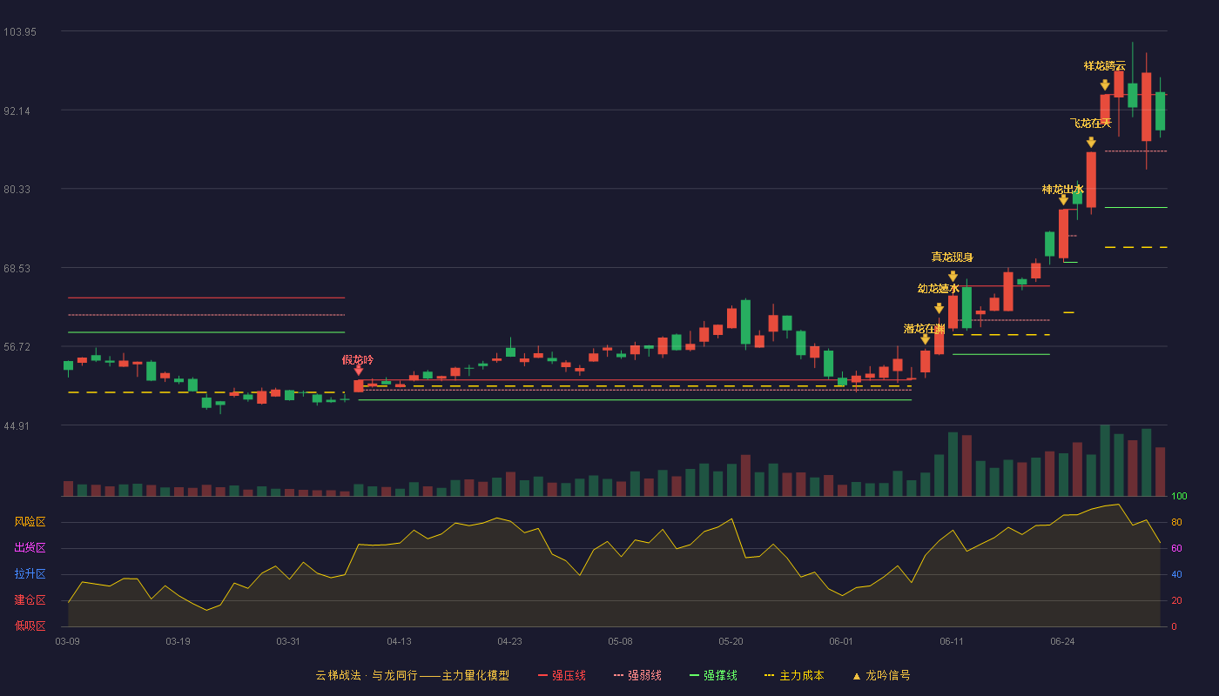Image resolution: width=1219 pixels, height=696 pixels.
Task: Select the 潜龙在渊 signal label
Action: 925,328
